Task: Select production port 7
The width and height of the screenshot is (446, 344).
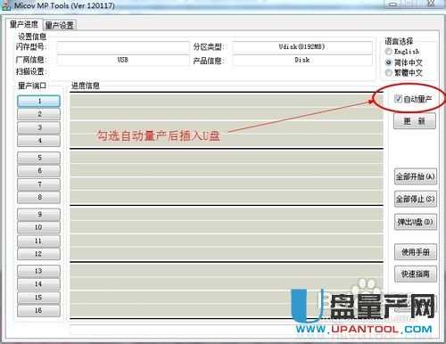Action: pyautogui.click(x=39, y=184)
